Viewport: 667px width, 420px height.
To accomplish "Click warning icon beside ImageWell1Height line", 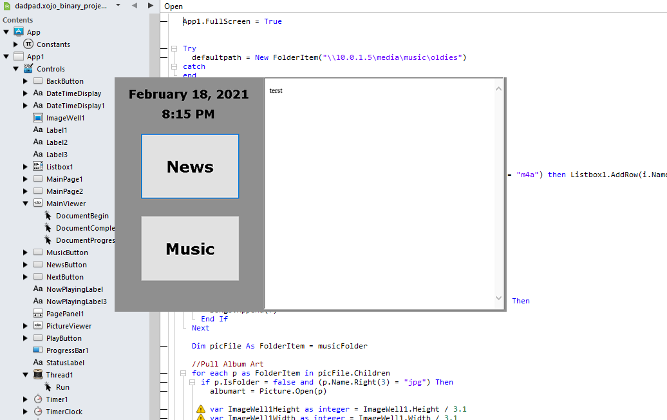I will click(201, 409).
